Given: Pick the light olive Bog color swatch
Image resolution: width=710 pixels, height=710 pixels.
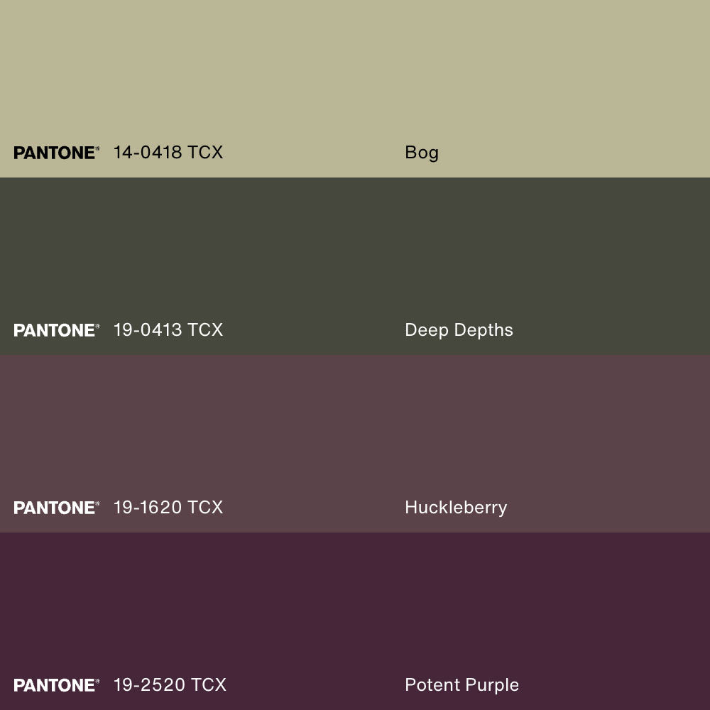Looking at the screenshot, I should coord(355,71).
